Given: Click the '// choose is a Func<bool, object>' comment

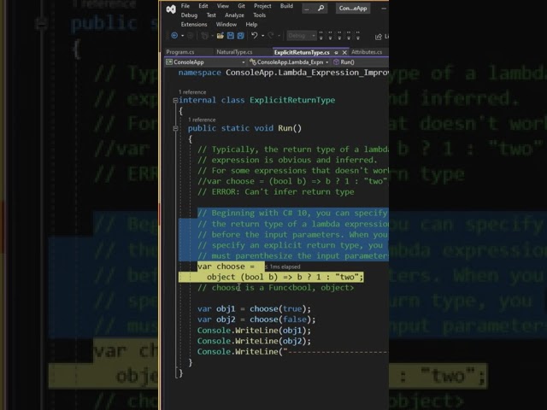Looking at the screenshot, I should click(x=275, y=288).
